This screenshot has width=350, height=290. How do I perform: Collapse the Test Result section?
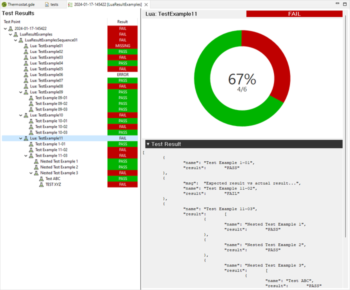(148, 144)
